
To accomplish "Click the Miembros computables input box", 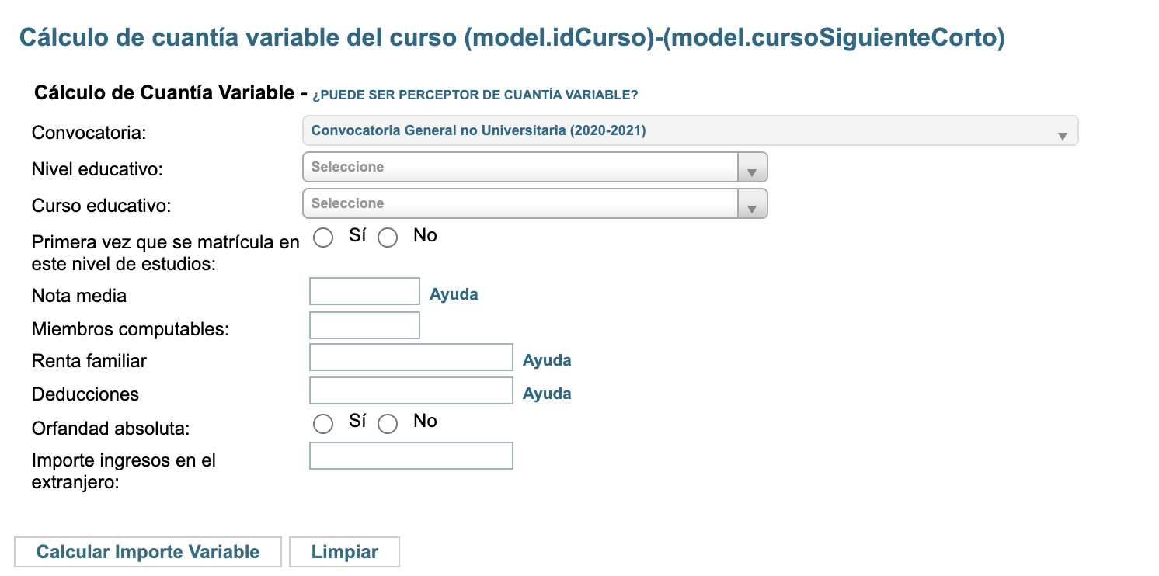I will pyautogui.click(x=364, y=324).
